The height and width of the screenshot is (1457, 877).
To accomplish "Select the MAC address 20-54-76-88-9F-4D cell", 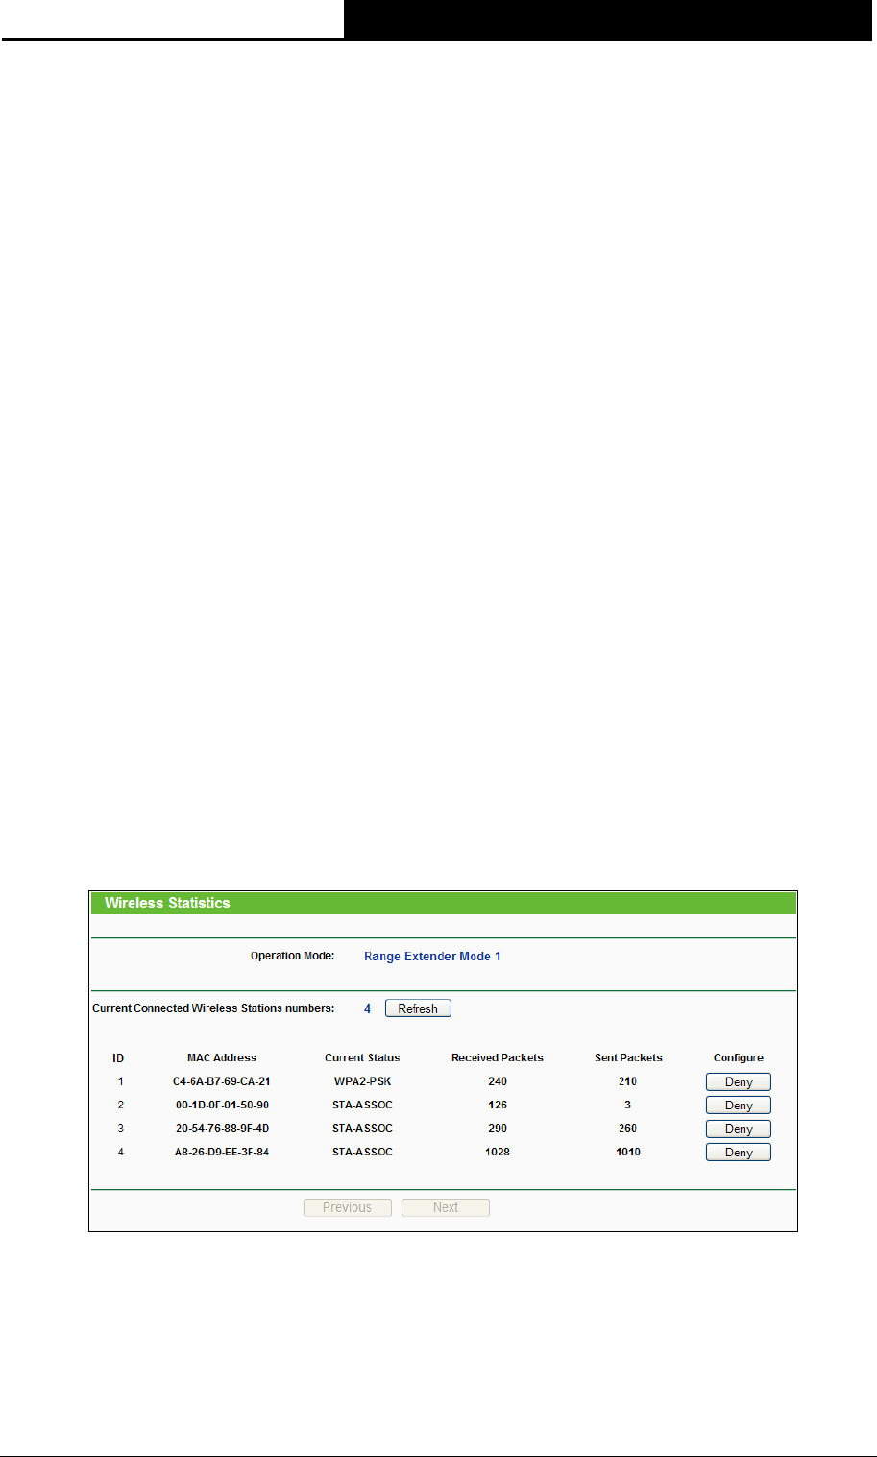I will point(222,1129).
